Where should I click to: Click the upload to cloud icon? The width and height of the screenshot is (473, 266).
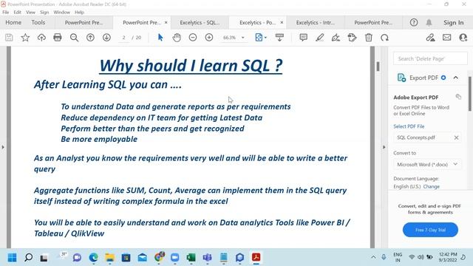pos(41,38)
